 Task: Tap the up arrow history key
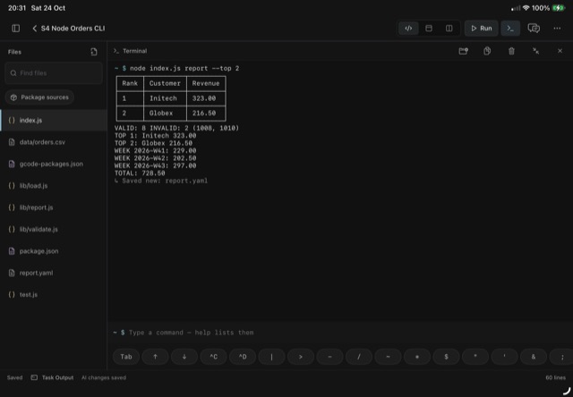(x=155, y=357)
